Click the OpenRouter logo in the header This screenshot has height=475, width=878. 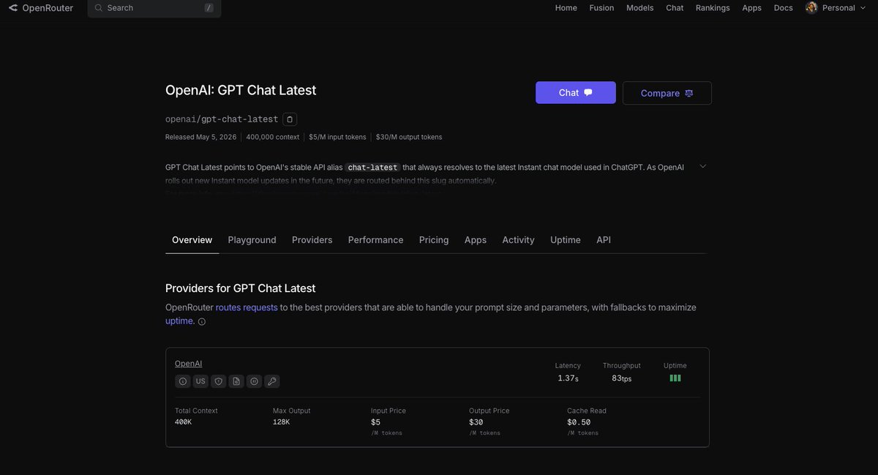click(x=41, y=8)
